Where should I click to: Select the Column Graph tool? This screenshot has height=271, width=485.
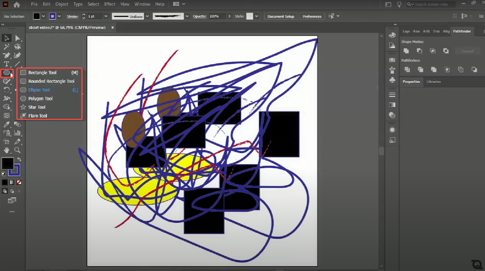point(18,133)
